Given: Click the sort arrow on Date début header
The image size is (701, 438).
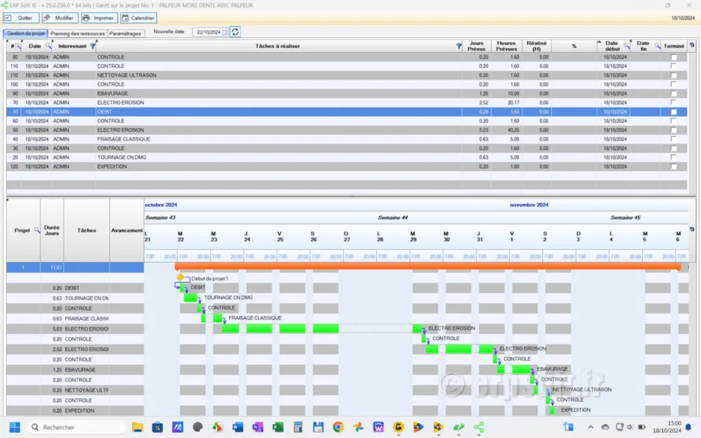Looking at the screenshot, I should point(599,42).
